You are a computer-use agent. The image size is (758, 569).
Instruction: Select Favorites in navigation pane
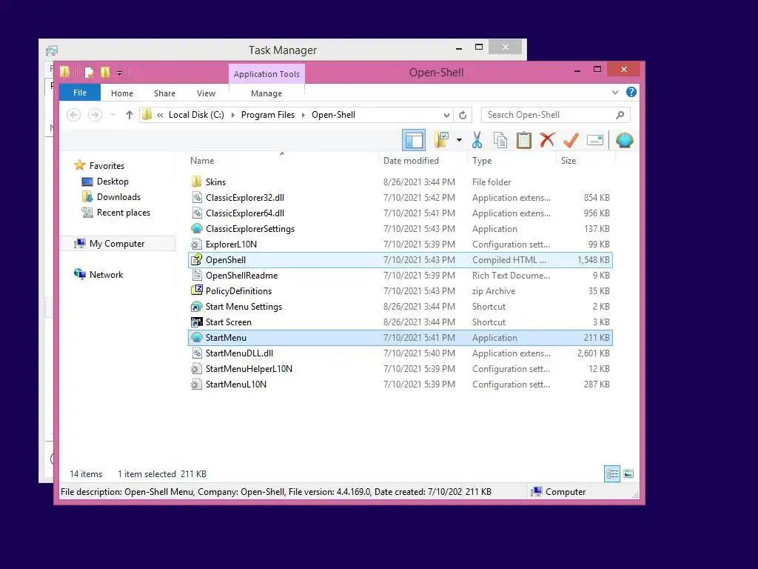pos(107,165)
